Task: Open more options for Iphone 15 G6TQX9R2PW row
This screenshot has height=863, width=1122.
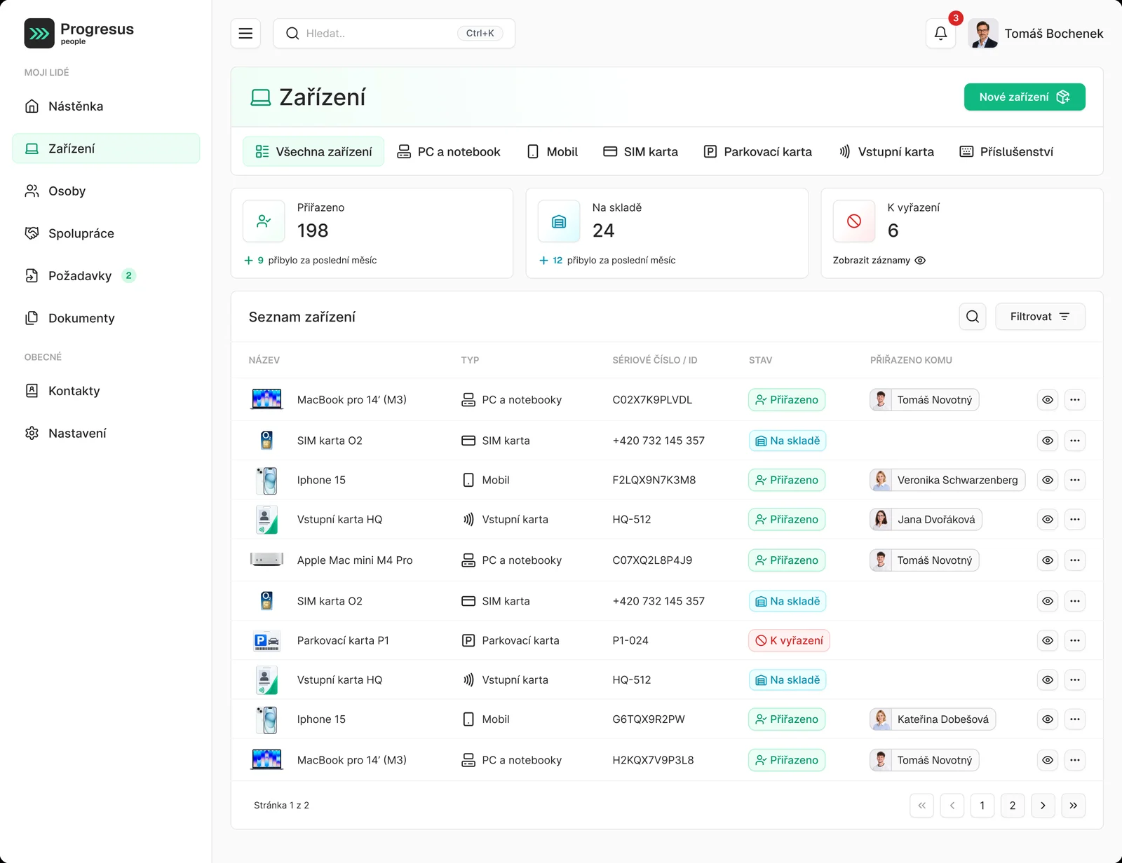Action: pos(1075,719)
